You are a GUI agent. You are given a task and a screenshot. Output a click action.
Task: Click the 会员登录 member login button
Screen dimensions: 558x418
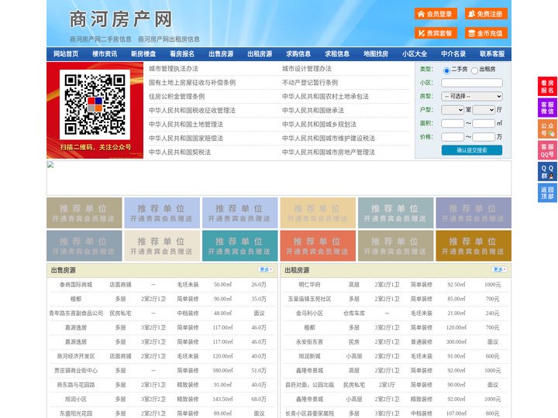point(436,14)
